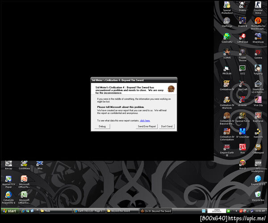Select the plain Civilization IV desktop shortcut
The image size is (268, 223).
pyautogui.click(x=227, y=85)
